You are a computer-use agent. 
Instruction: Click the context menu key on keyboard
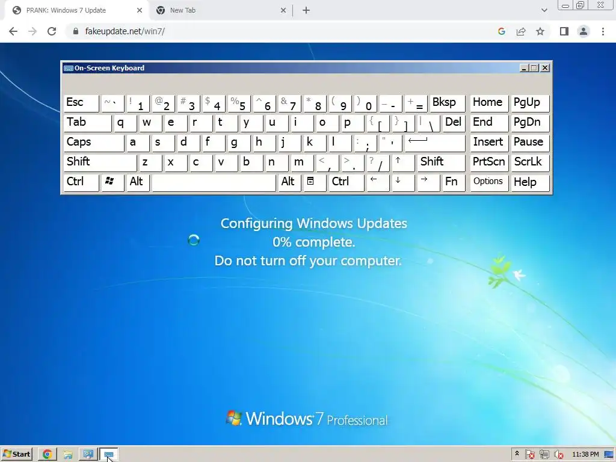point(314,182)
